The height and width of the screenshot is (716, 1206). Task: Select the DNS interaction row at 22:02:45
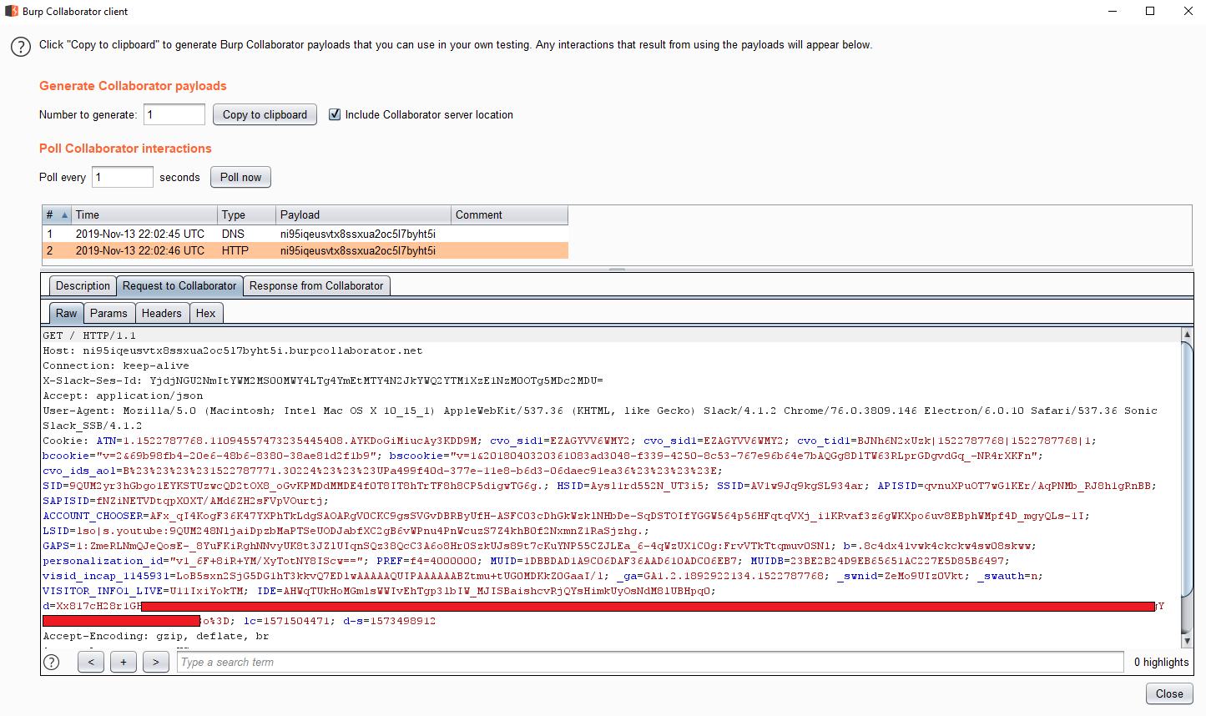[x=305, y=234]
